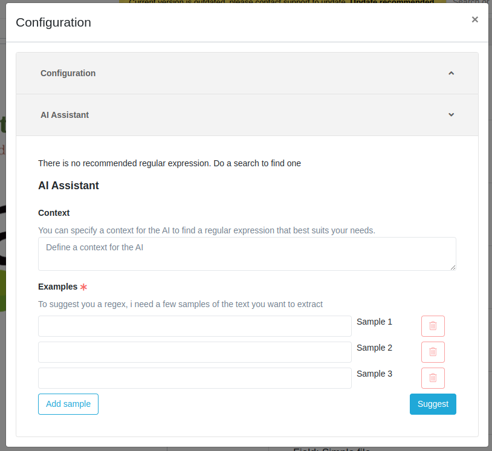Click the Sample 3 text label
Image resolution: width=492 pixels, height=451 pixels.
tap(374, 374)
